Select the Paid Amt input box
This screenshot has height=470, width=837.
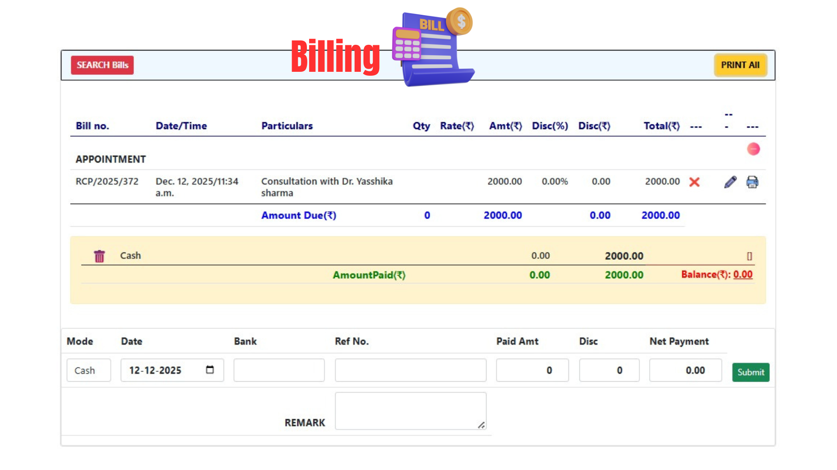(x=532, y=370)
